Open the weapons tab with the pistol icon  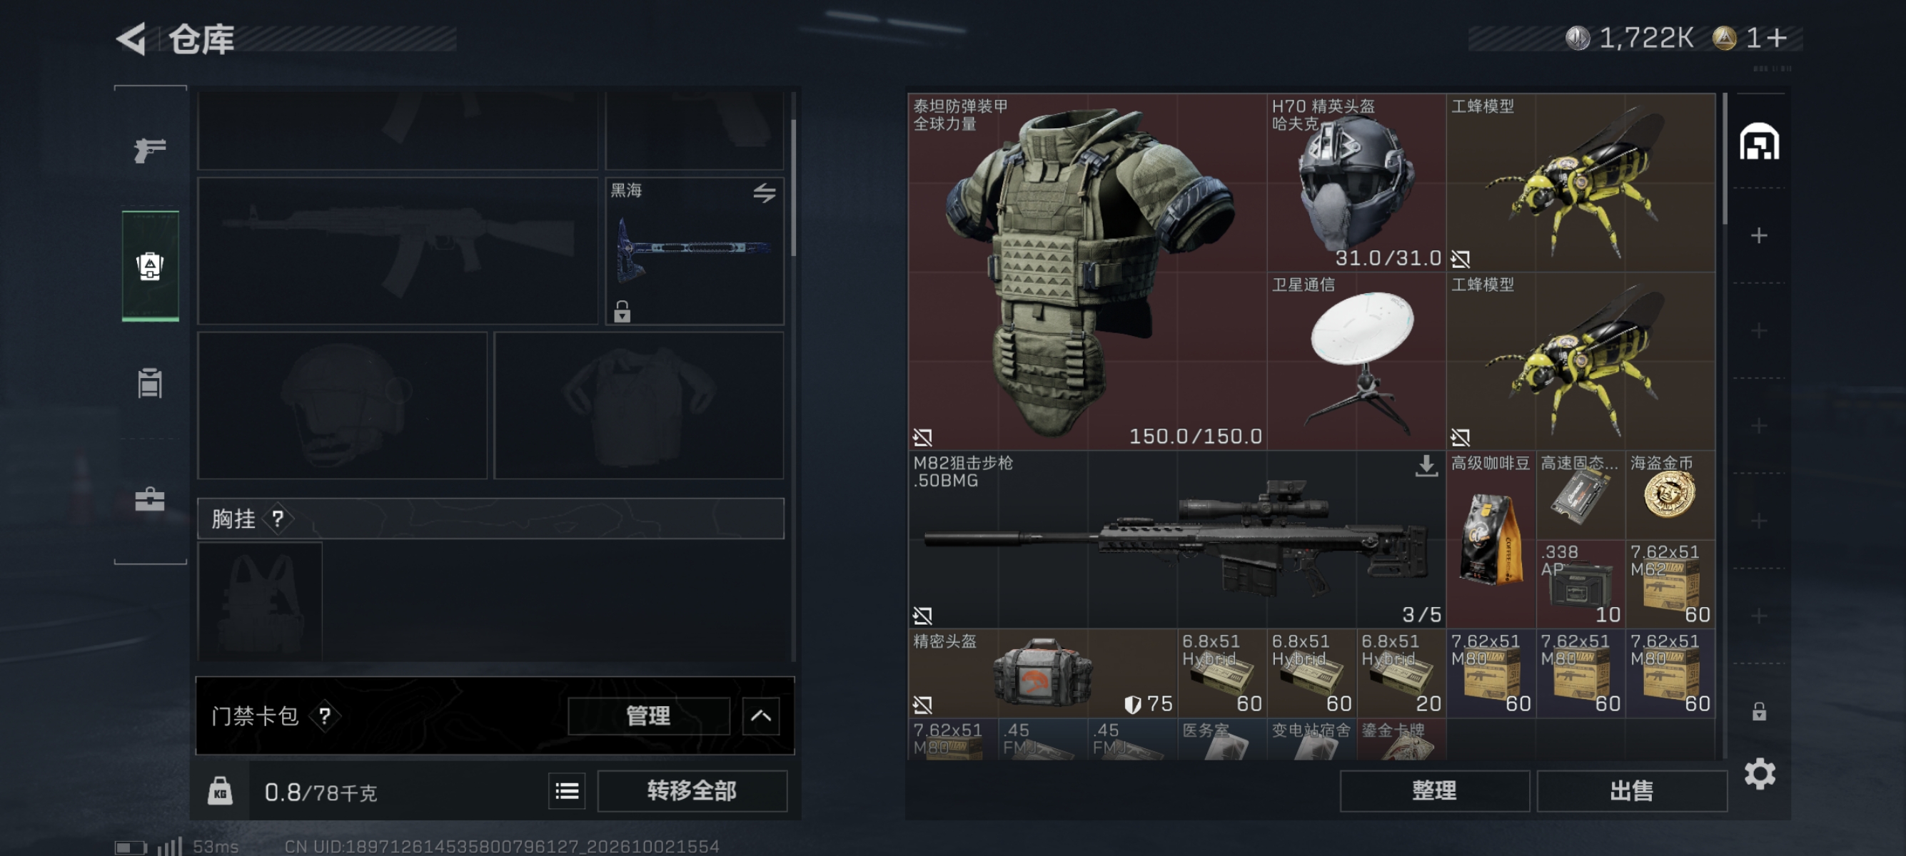tap(149, 150)
